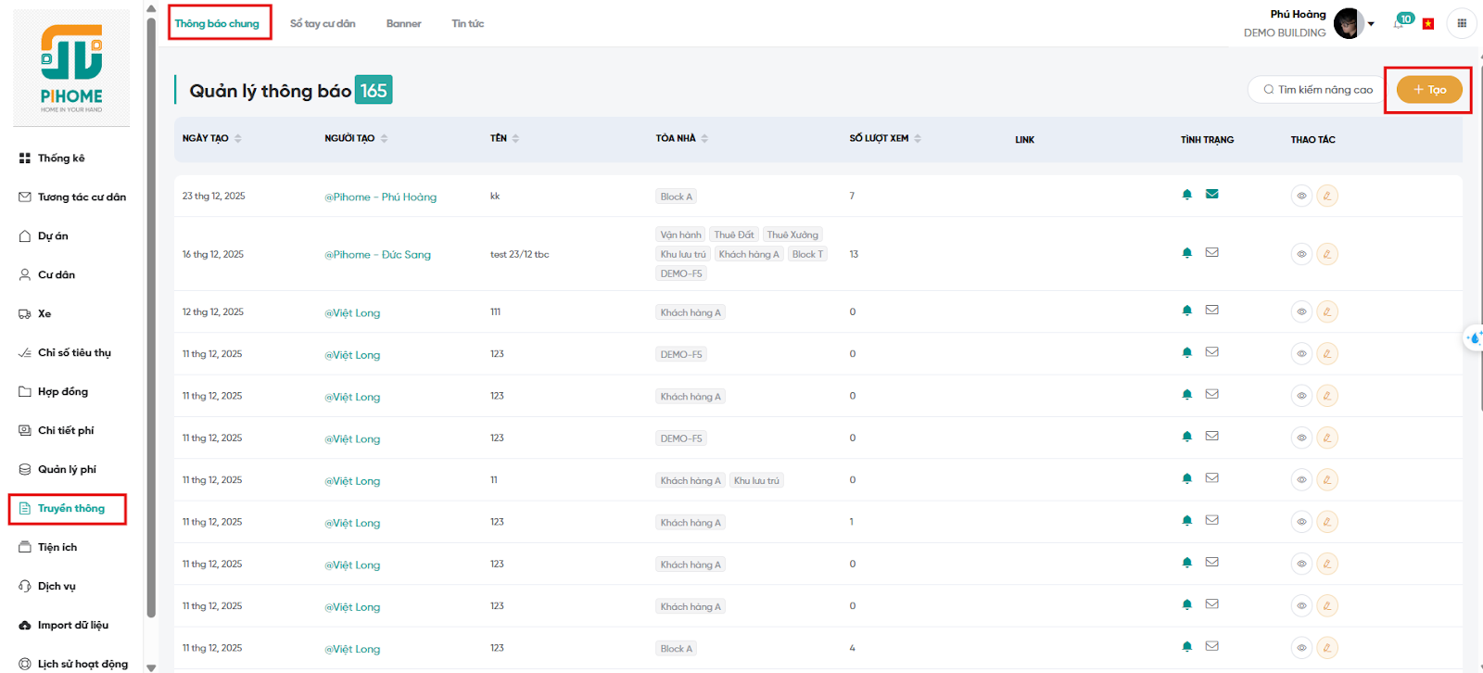The width and height of the screenshot is (1483, 673).
Task: Click the orange Tạo button
Action: tap(1428, 90)
